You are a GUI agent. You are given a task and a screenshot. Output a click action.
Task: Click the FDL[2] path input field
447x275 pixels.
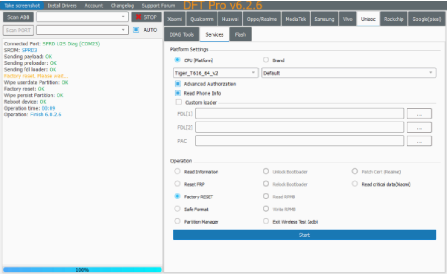click(x=299, y=127)
